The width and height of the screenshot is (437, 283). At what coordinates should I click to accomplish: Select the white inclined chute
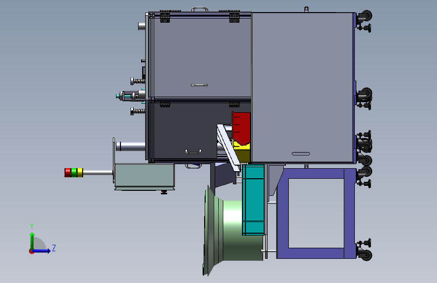pos(228,148)
